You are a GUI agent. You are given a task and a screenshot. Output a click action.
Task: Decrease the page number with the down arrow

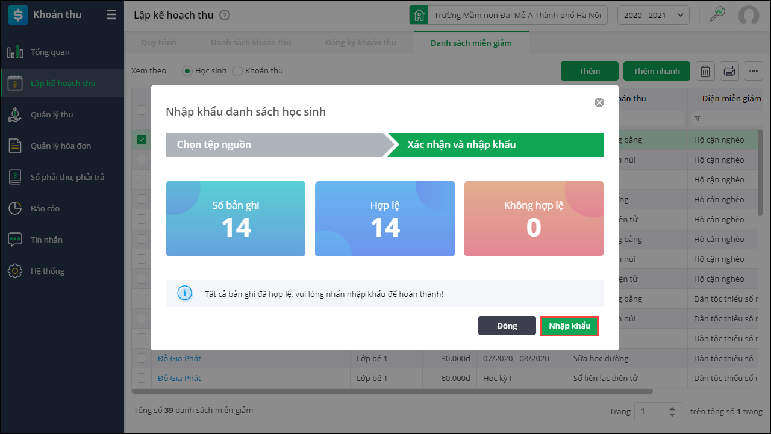point(672,415)
